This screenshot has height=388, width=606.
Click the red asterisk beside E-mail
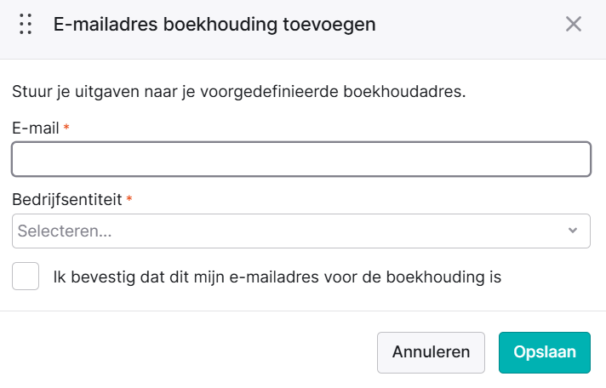pyautogui.click(x=66, y=127)
